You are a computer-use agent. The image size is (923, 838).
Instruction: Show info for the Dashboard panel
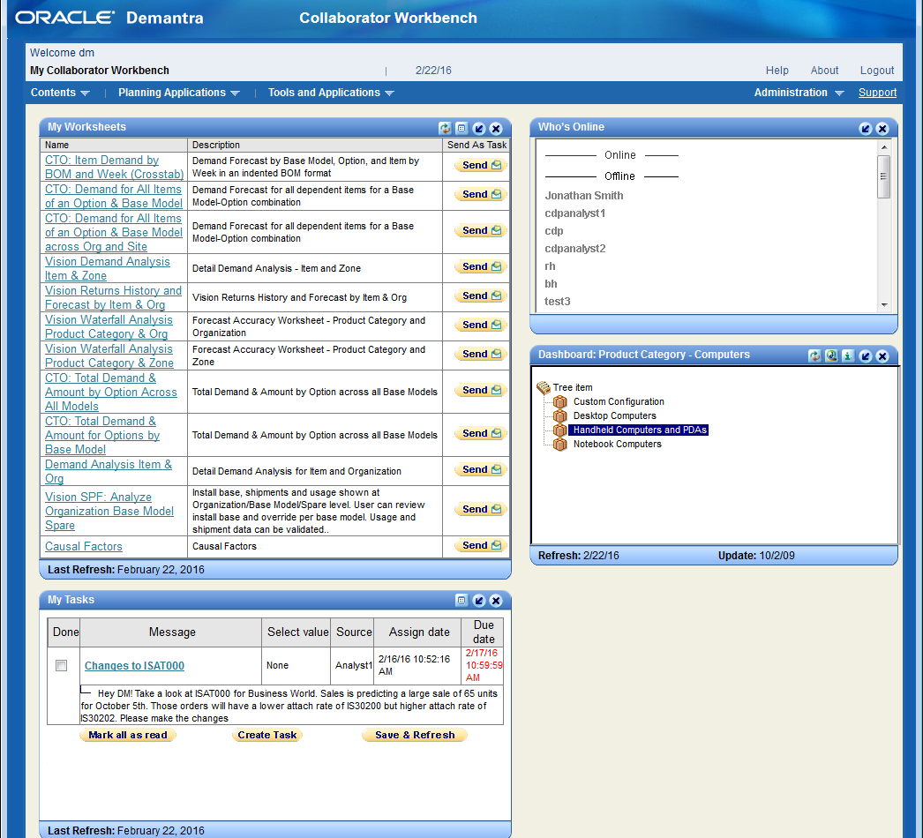click(848, 355)
